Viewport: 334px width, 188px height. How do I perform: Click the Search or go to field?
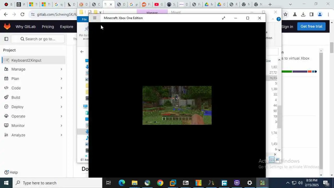tap(38, 39)
